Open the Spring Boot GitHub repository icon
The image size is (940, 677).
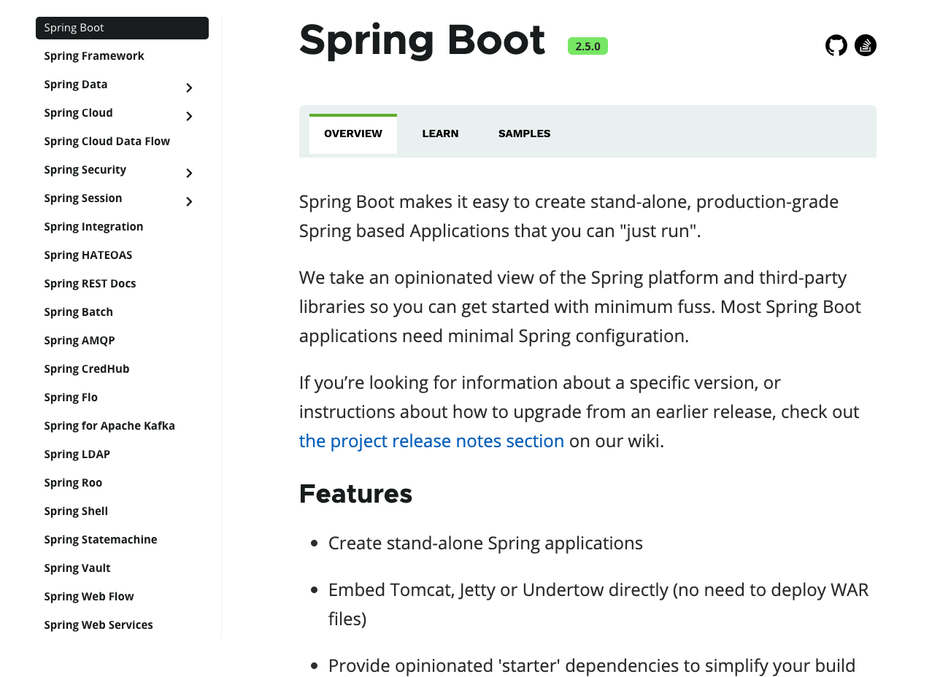pyautogui.click(x=836, y=45)
